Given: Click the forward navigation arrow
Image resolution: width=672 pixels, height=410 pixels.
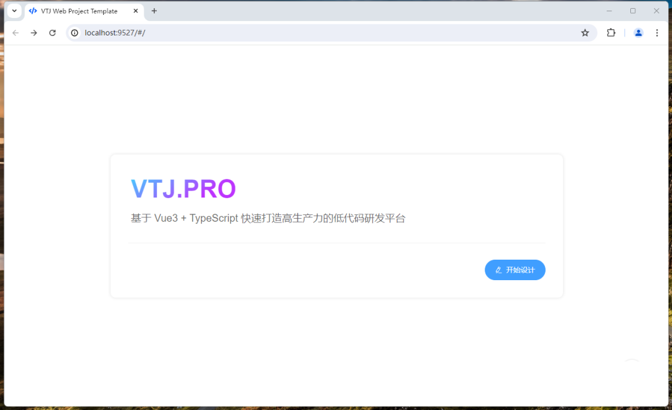Looking at the screenshot, I should pyautogui.click(x=34, y=32).
